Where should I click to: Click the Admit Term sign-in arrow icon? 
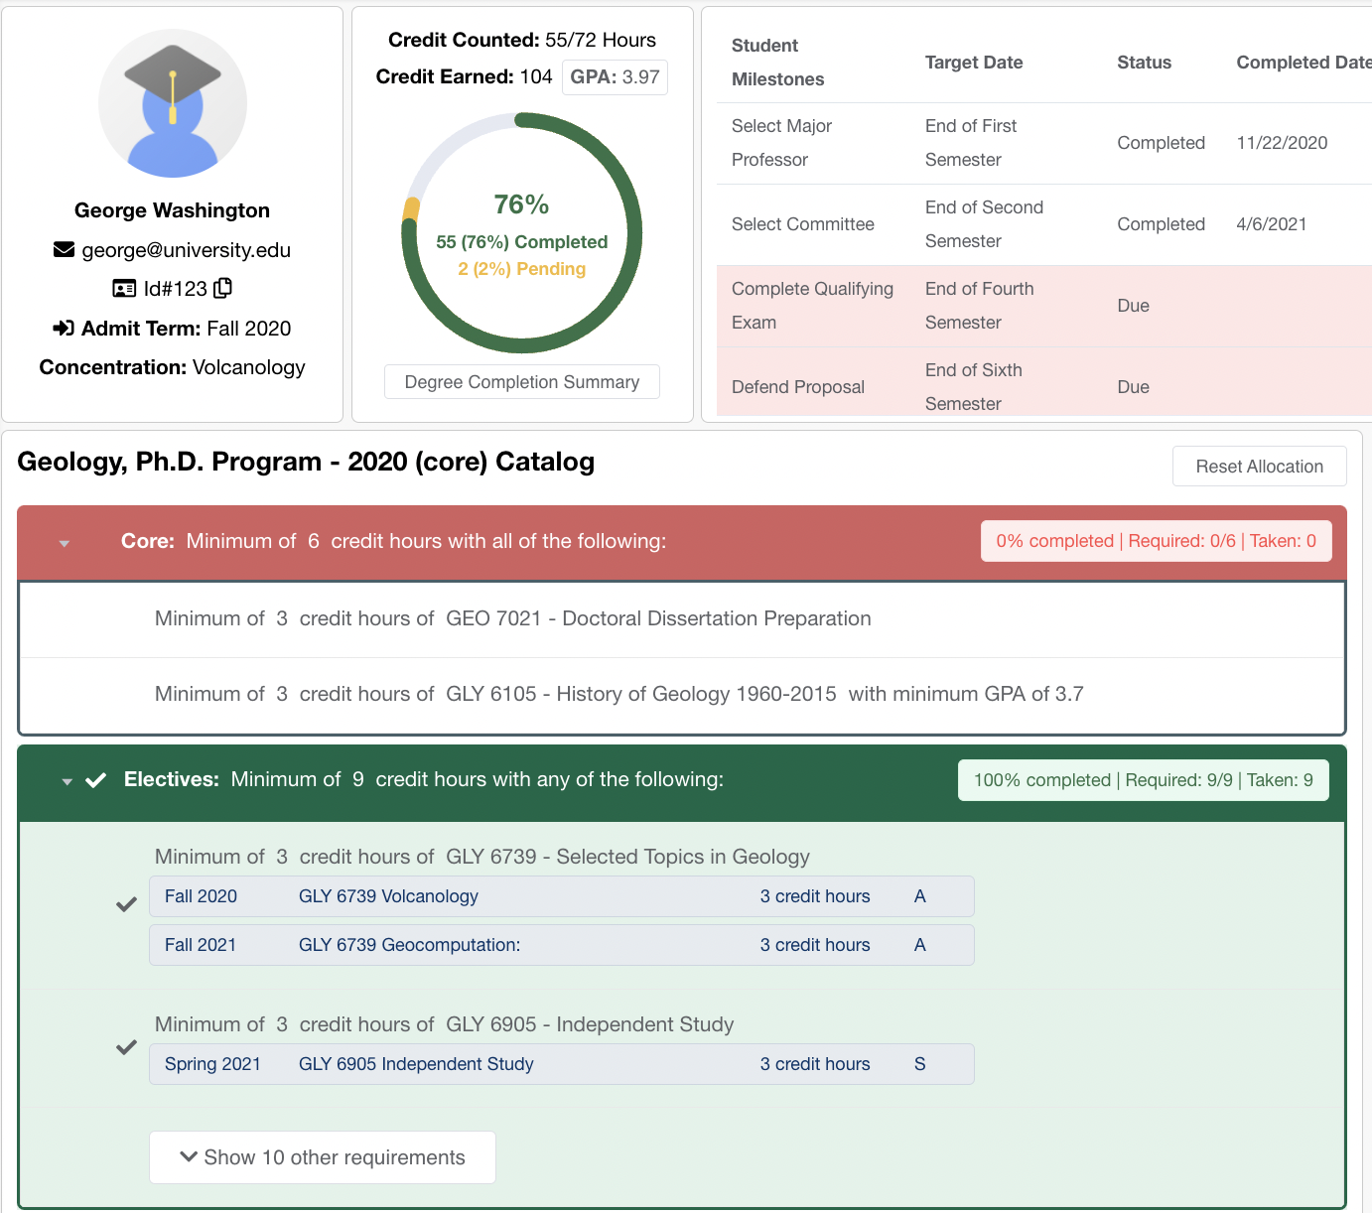pos(64,329)
